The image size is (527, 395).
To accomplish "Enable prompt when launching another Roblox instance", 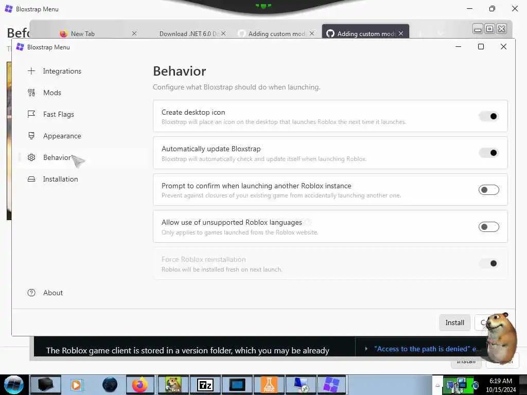I will [x=489, y=190].
